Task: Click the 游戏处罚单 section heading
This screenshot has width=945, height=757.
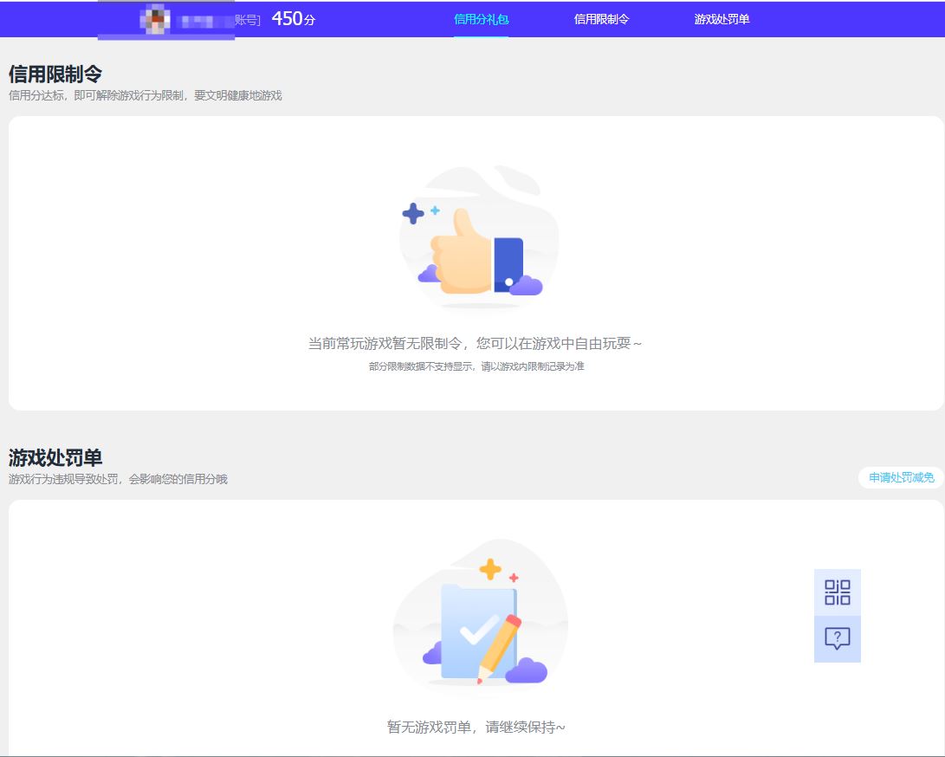Action: click(x=55, y=457)
